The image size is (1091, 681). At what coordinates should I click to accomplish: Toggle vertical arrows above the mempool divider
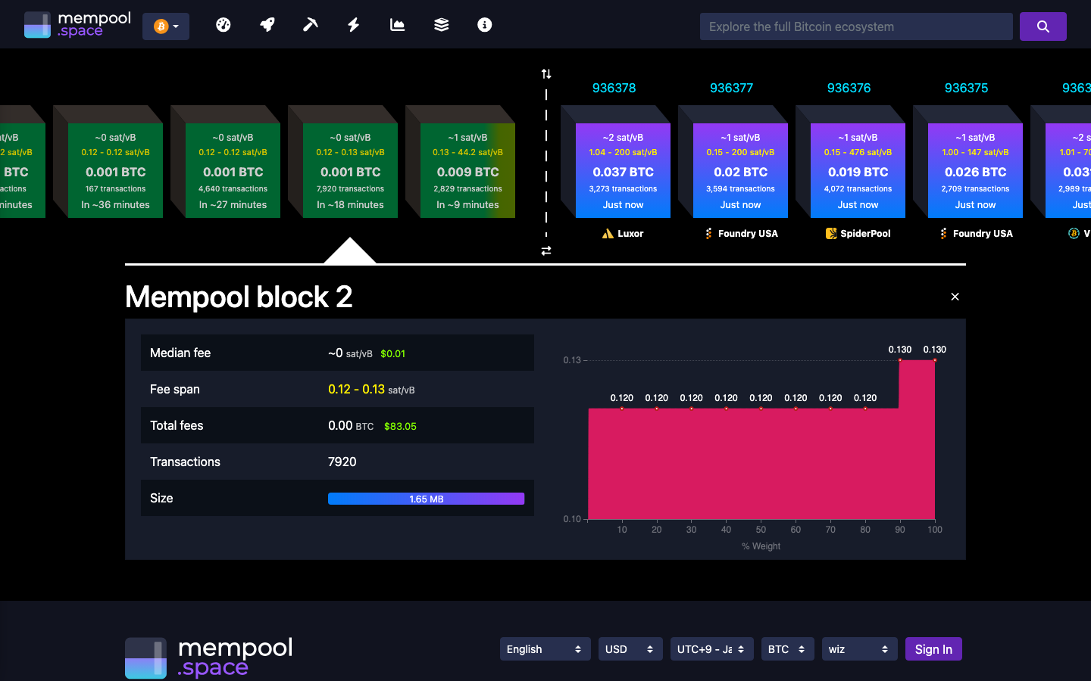[x=546, y=73]
